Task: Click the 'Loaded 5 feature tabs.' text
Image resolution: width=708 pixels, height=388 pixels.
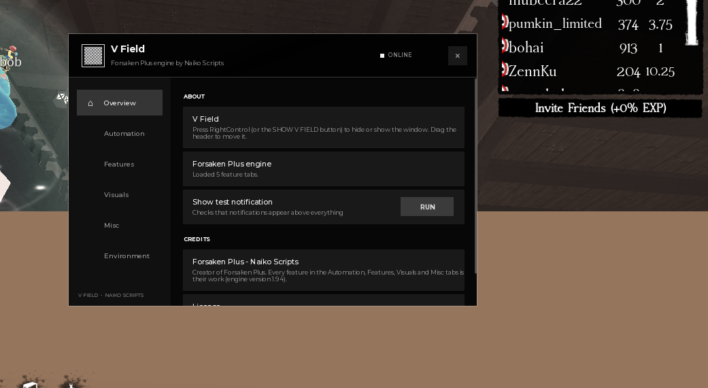Action: (225, 175)
